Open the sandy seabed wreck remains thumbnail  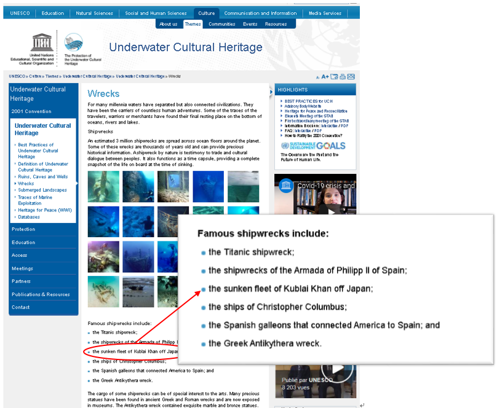(x=103, y=291)
